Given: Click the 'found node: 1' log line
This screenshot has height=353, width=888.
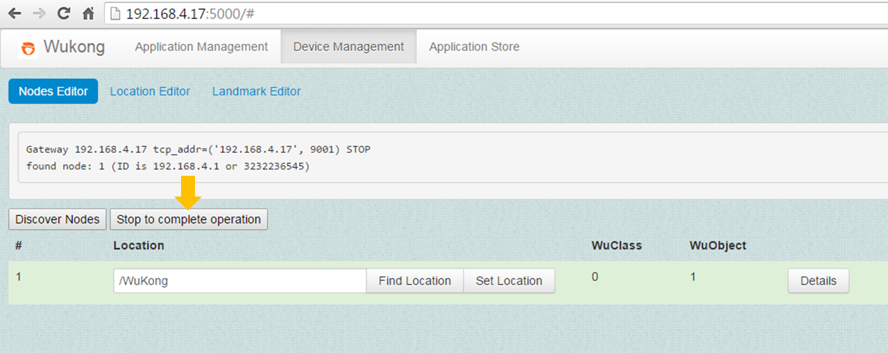Looking at the screenshot, I should coord(168,167).
